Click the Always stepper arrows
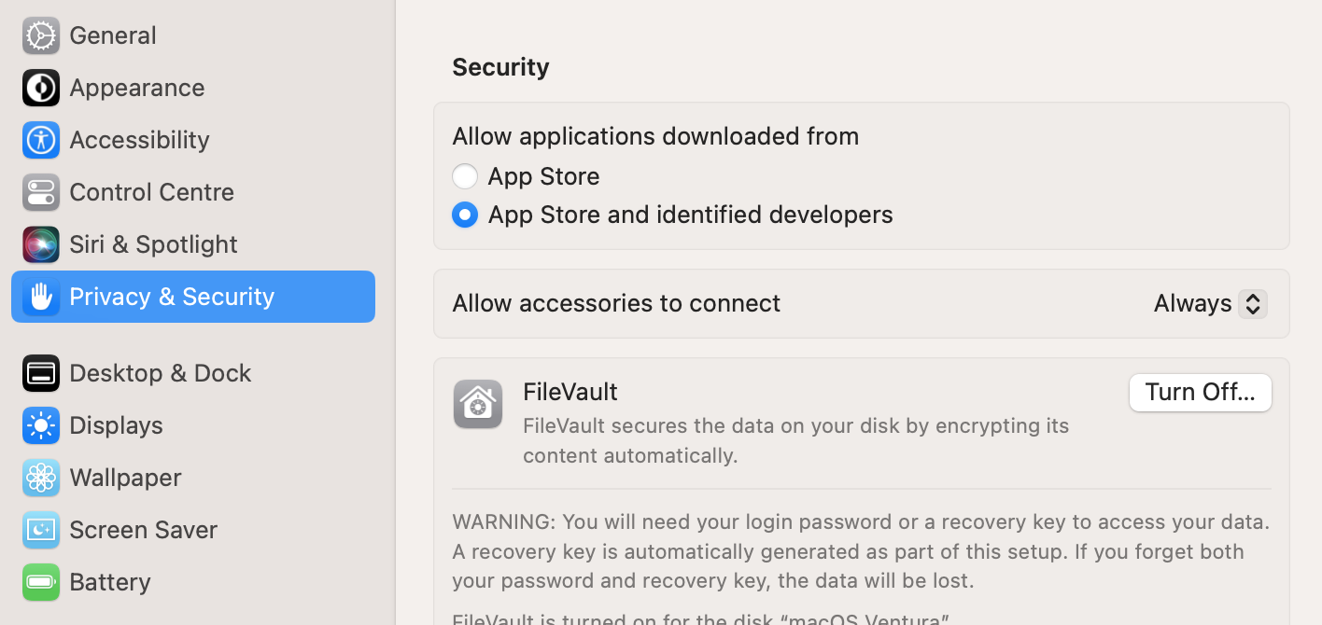This screenshot has width=1322, height=625. (1253, 303)
